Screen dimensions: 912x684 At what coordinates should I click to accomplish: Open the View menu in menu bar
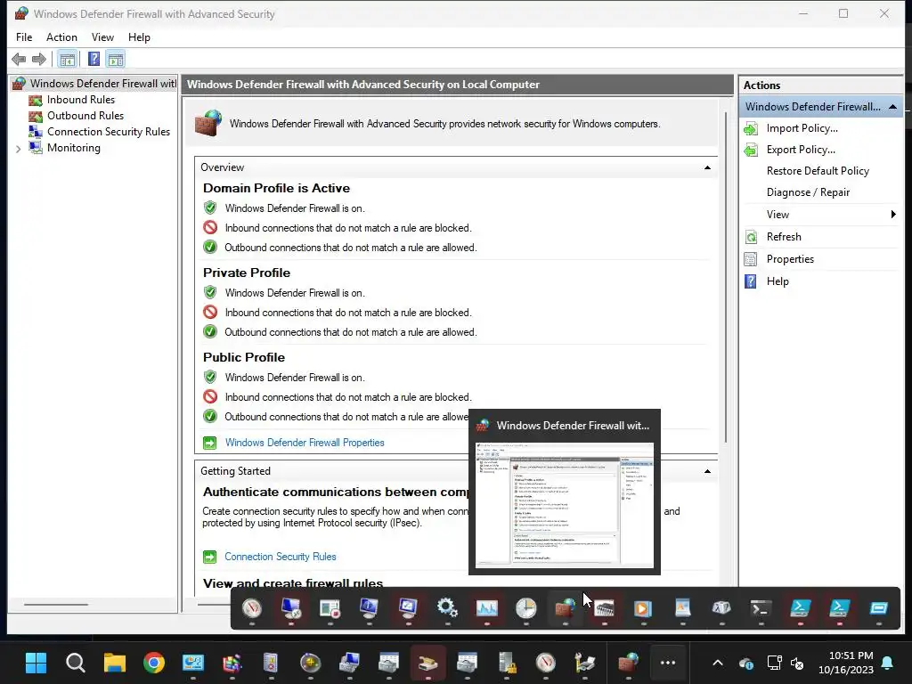102,37
